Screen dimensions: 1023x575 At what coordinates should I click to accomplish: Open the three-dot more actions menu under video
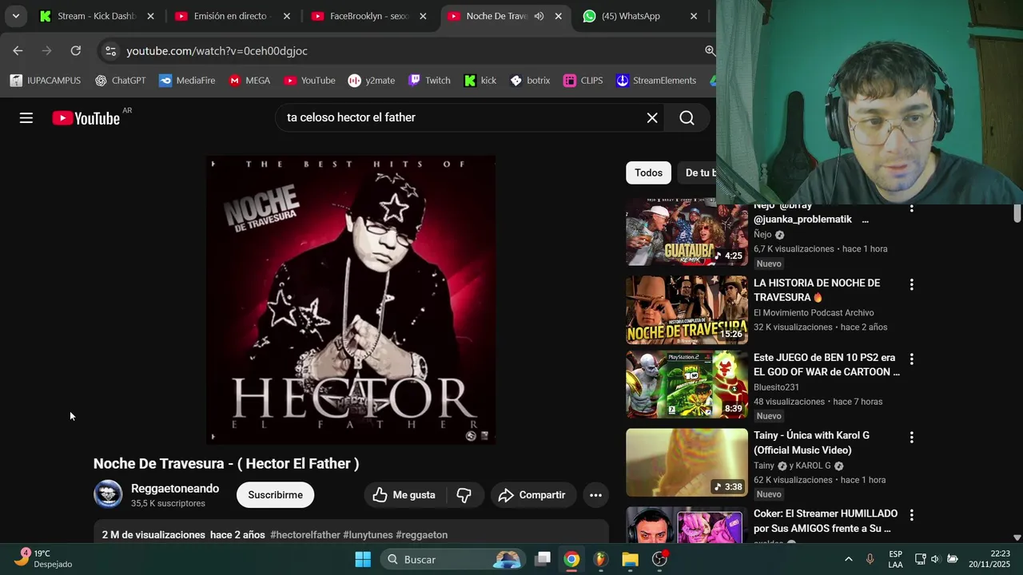(595, 494)
